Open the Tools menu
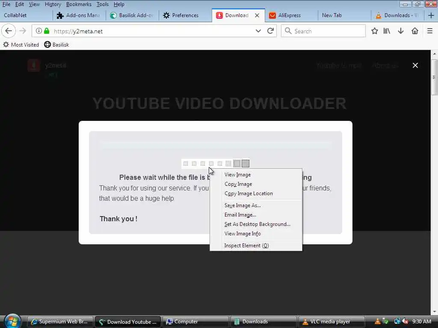Screen dimensions: 438x328 pyautogui.click(x=102, y=4)
